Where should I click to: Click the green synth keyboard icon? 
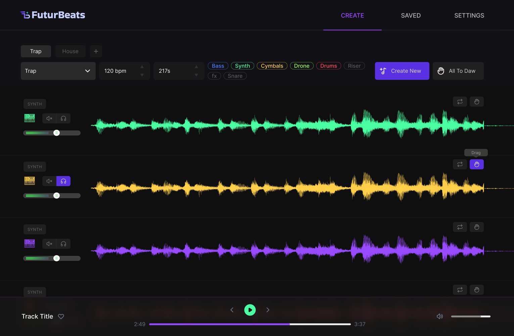tap(30, 118)
